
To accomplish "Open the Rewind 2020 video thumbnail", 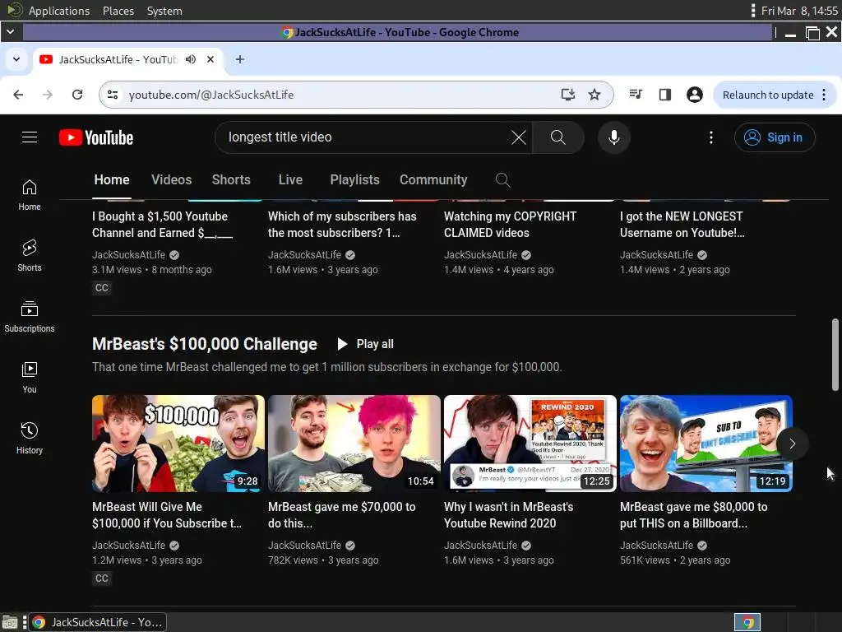I will point(530,444).
